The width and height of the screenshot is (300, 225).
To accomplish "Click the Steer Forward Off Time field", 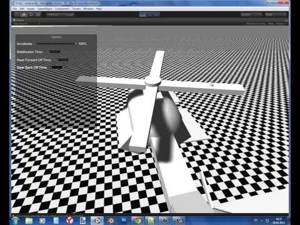I will click(63, 59).
